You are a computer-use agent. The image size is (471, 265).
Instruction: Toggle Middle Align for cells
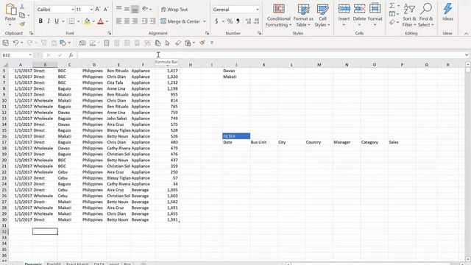[x=127, y=10]
